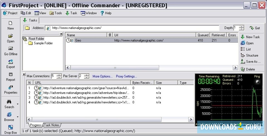Click the attachment paperclip column header
Screen dimensions: 267x136
click(110, 35)
